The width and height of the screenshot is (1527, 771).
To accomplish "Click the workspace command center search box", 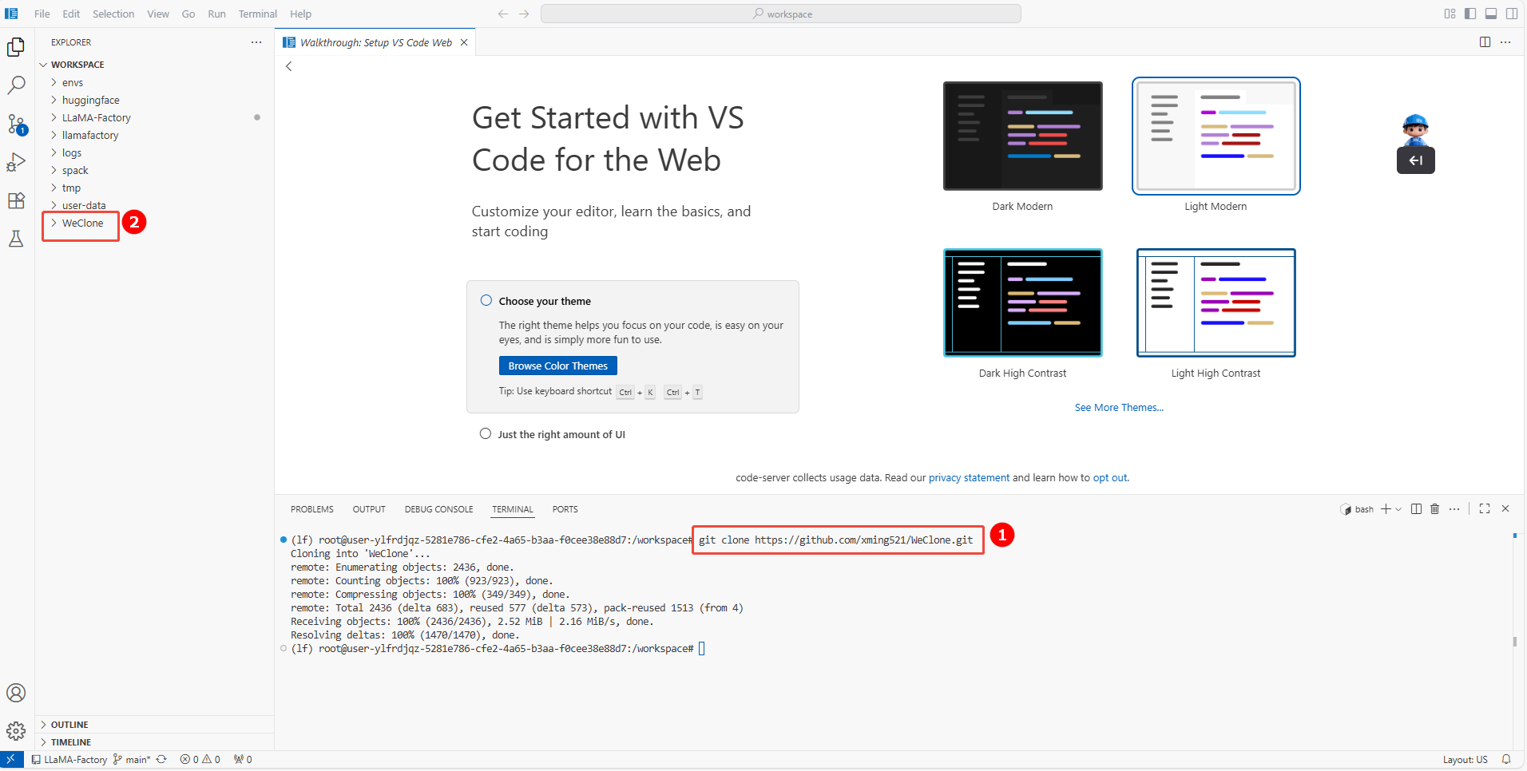I will pos(780,14).
